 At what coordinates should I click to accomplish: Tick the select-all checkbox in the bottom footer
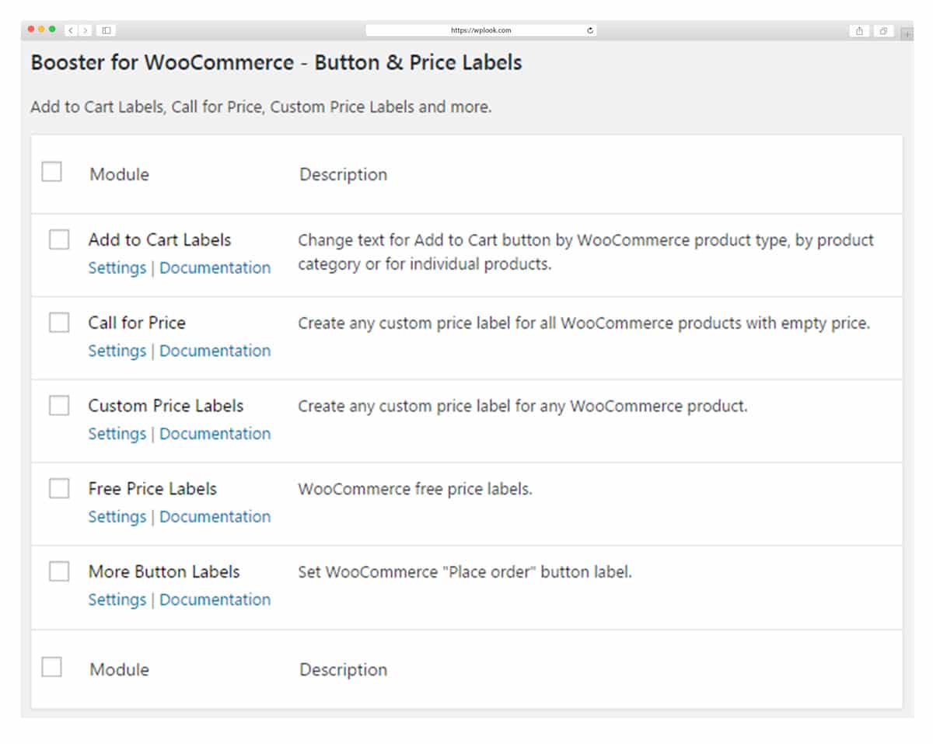(x=51, y=667)
